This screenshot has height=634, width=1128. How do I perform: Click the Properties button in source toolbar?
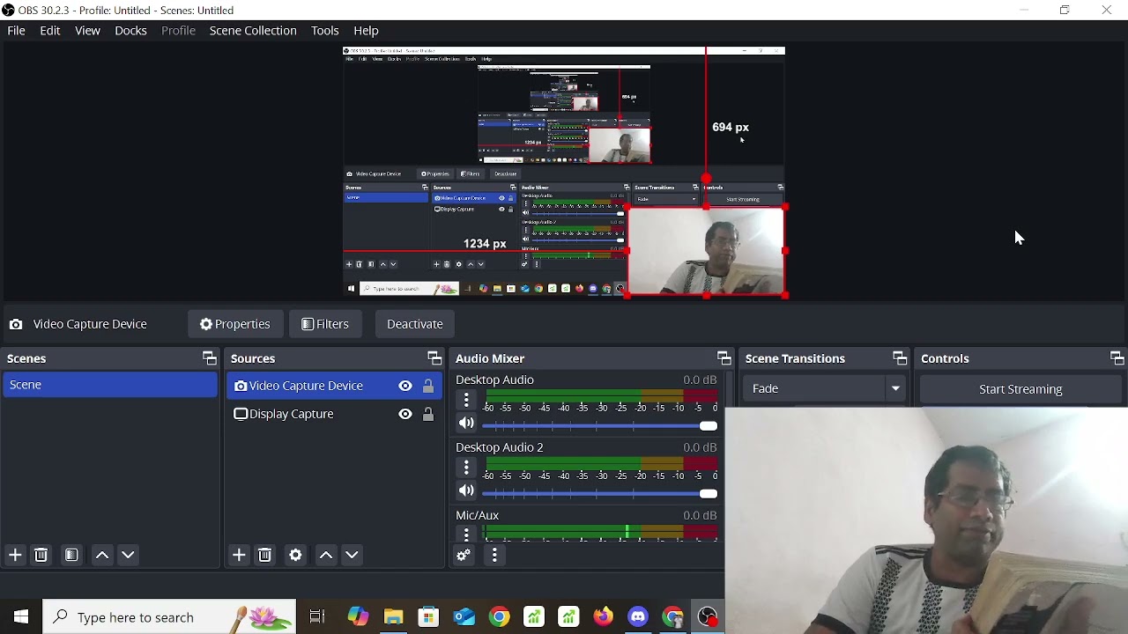(x=235, y=324)
